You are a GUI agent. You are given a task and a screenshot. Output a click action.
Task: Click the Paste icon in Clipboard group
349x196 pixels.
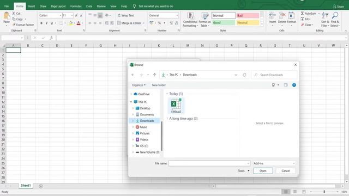7,16
